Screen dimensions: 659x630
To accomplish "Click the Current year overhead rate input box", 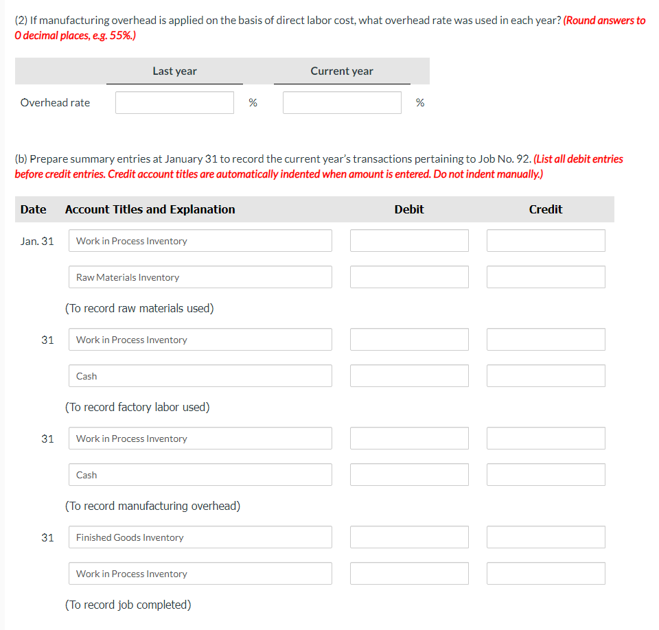I will click(x=341, y=102).
